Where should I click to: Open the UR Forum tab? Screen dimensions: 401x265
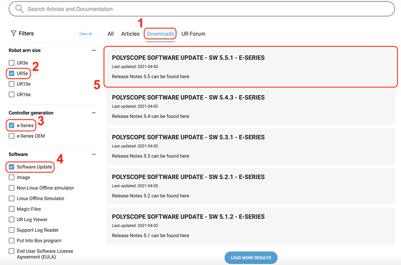[193, 34]
